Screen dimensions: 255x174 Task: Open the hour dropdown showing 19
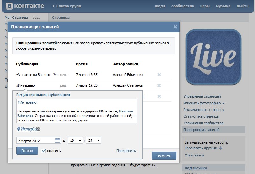[75, 141]
